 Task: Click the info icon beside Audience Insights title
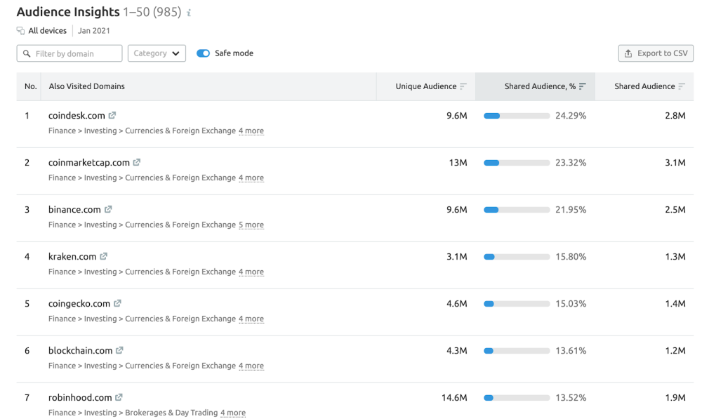(x=187, y=12)
